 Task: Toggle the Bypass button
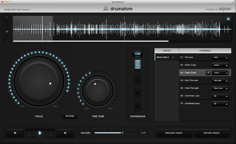point(70,116)
